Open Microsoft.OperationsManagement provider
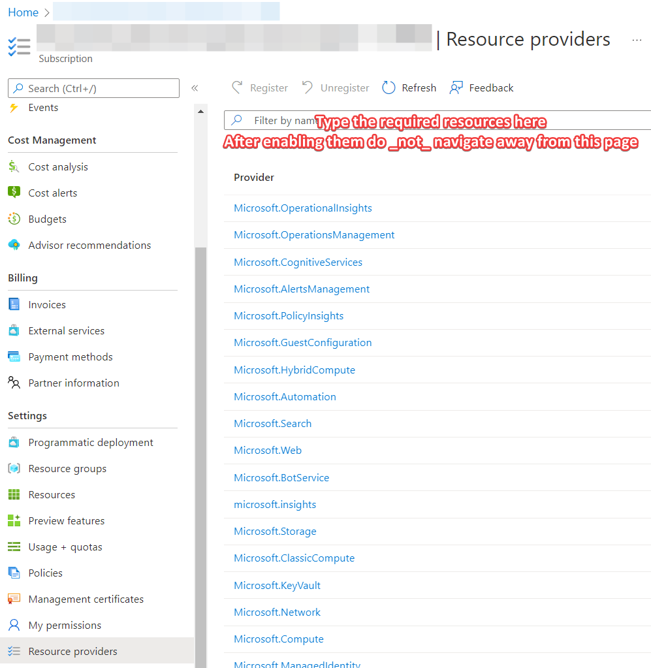The width and height of the screenshot is (651, 668). pos(314,234)
